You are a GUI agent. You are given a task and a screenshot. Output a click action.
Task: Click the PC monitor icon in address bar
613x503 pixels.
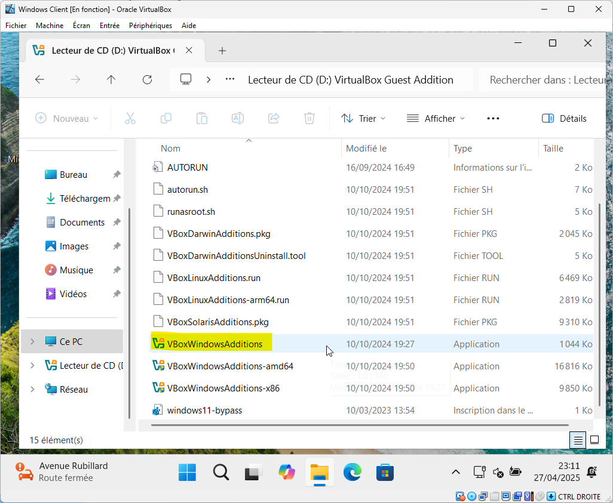coord(186,79)
